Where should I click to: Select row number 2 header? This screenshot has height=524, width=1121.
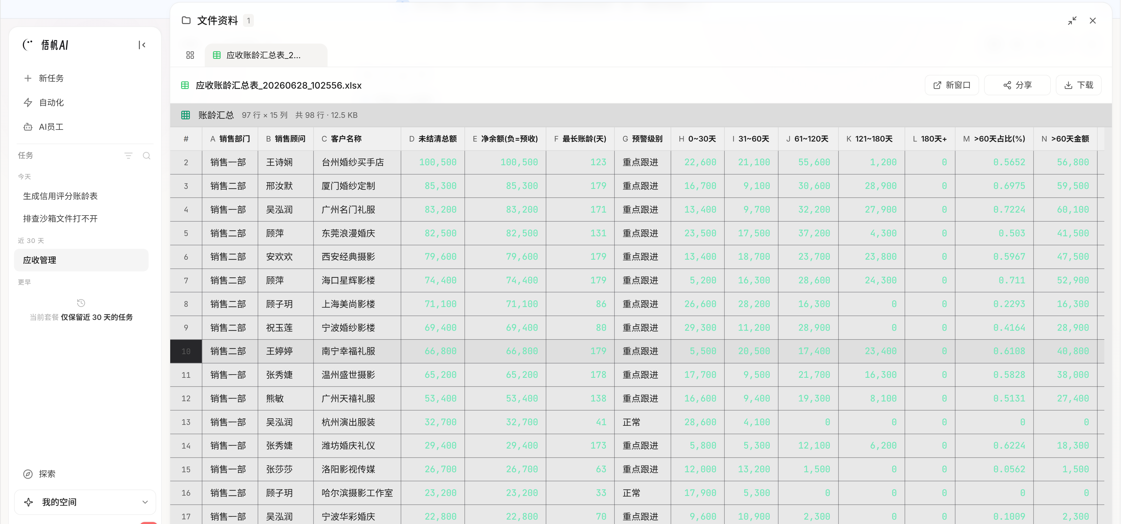(x=186, y=162)
